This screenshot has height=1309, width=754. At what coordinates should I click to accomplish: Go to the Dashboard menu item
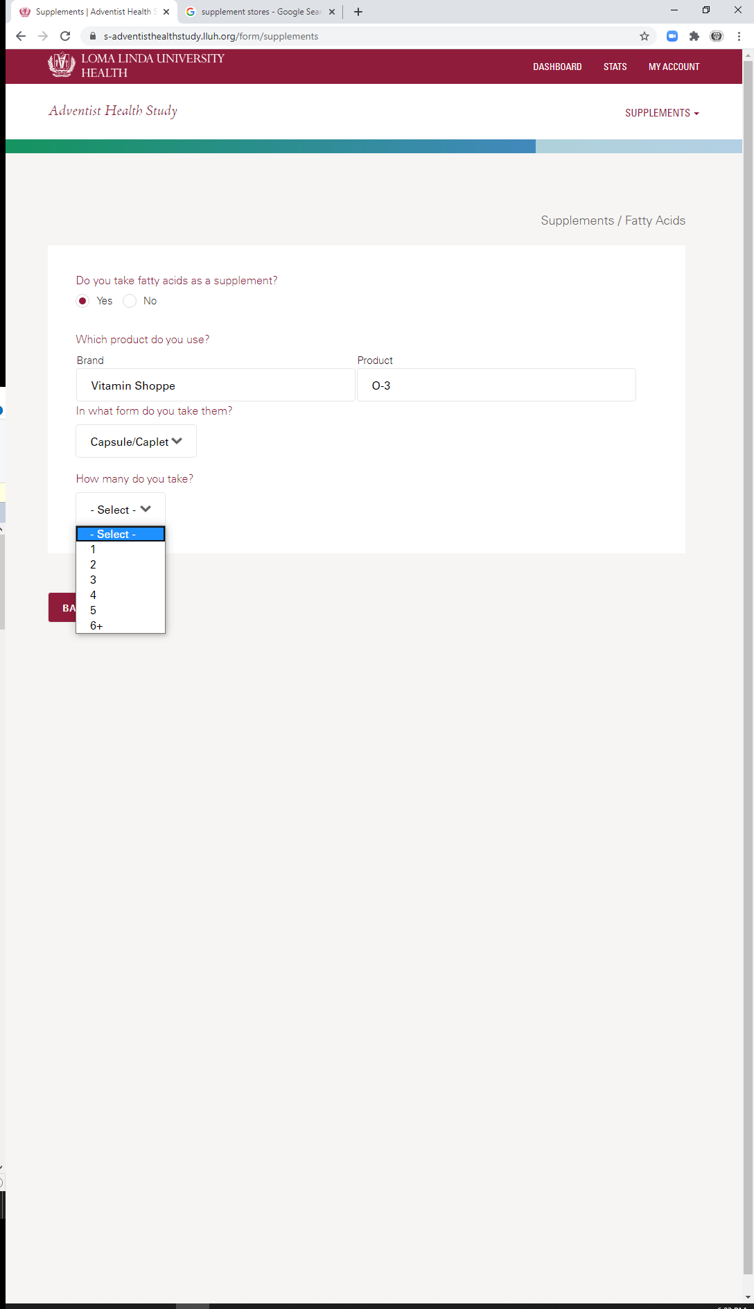(x=557, y=67)
